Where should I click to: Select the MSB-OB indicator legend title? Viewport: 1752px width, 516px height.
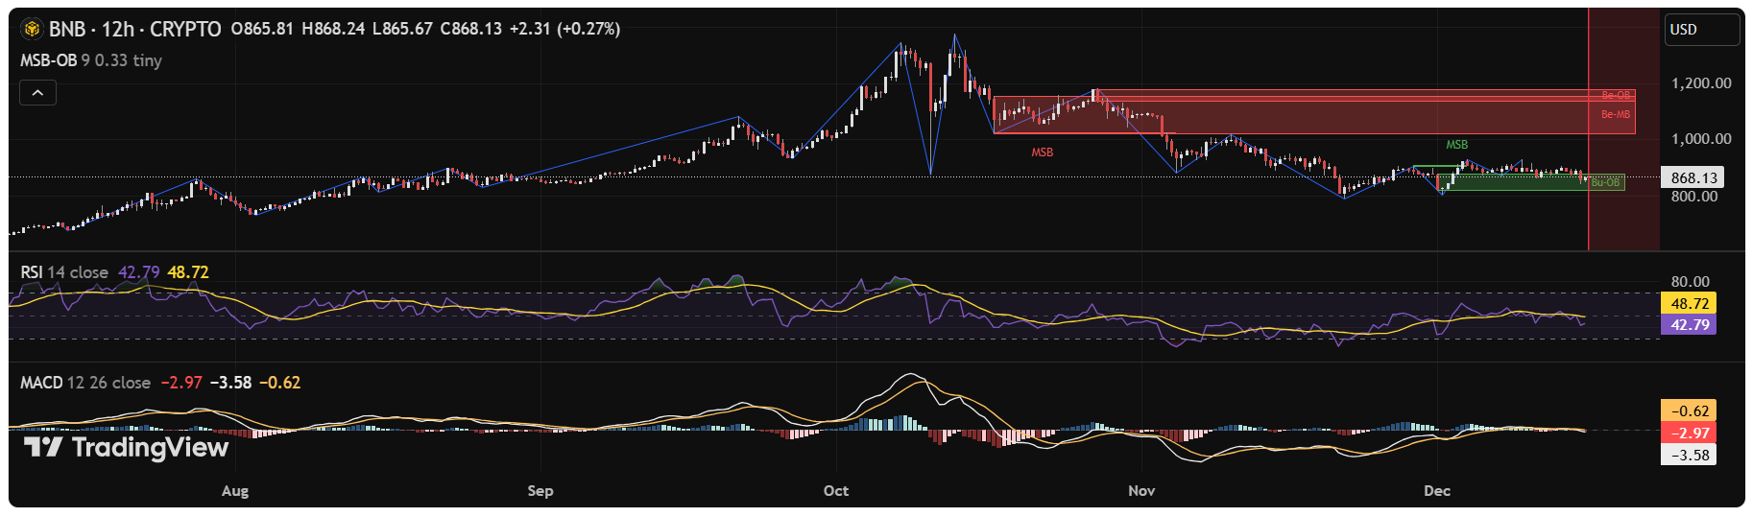48,60
